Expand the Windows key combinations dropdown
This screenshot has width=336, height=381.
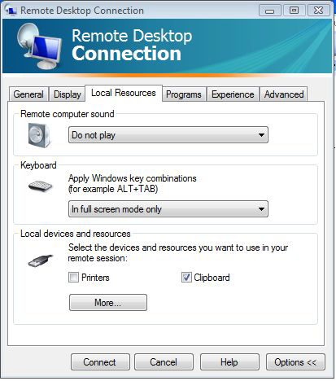[168, 209]
